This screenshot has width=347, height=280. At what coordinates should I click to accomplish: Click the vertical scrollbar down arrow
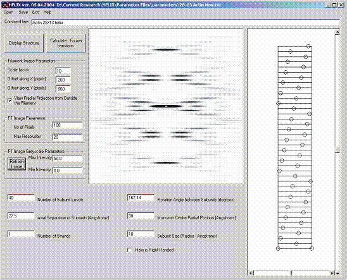338,273
